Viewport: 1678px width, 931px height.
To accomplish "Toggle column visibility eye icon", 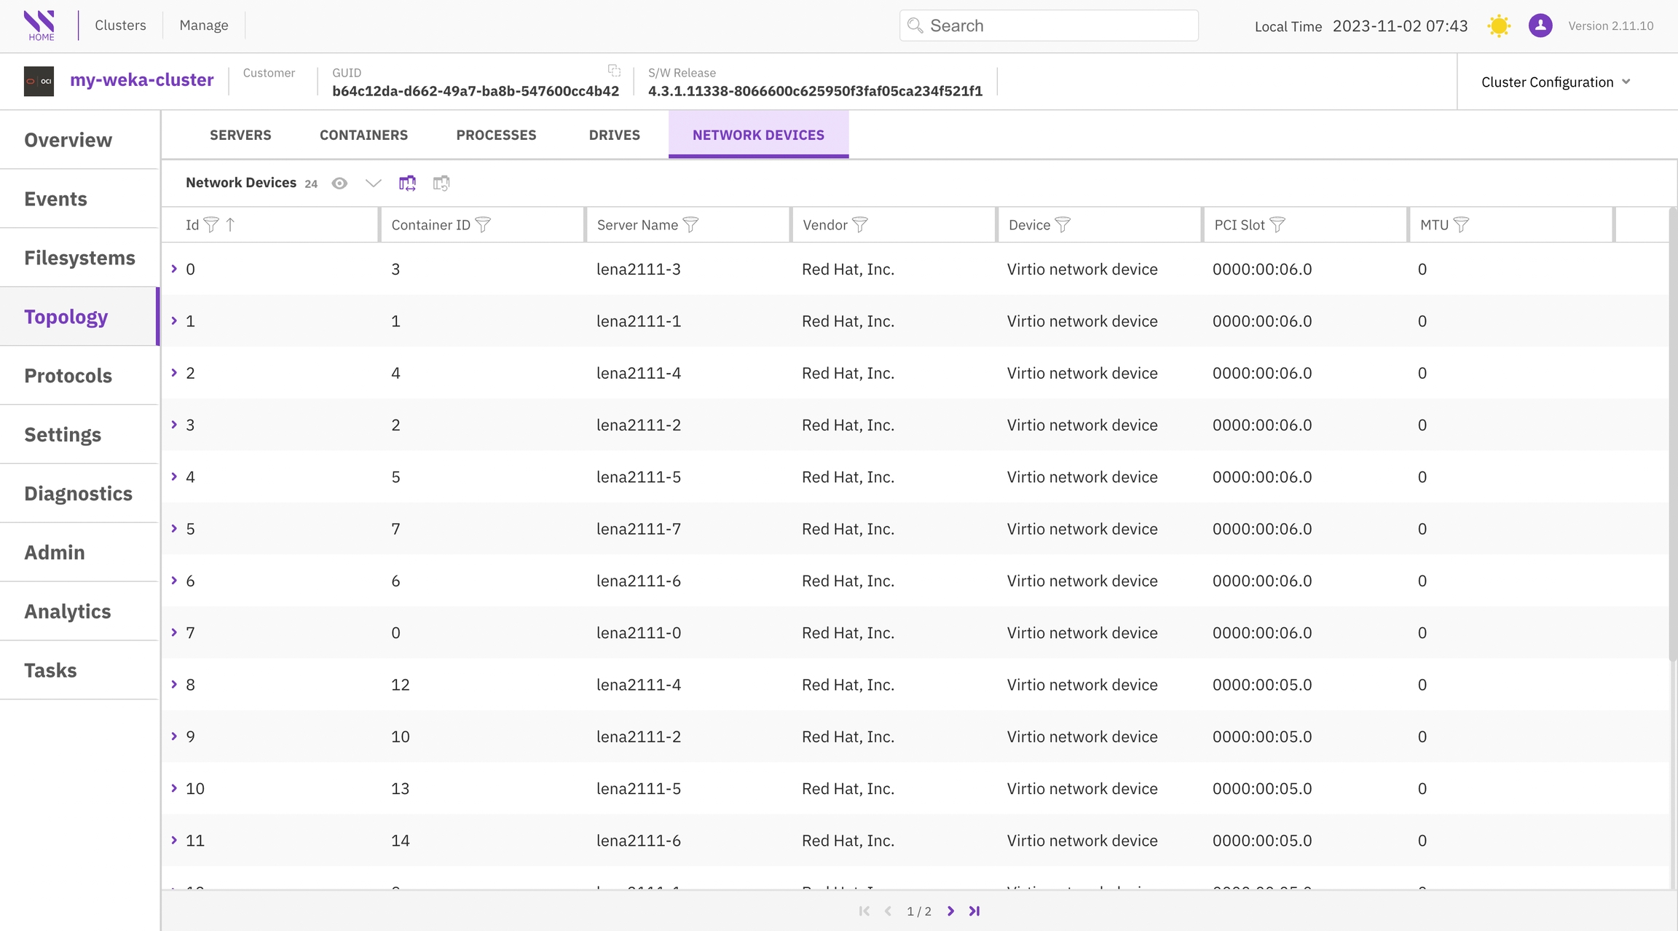I will [339, 184].
